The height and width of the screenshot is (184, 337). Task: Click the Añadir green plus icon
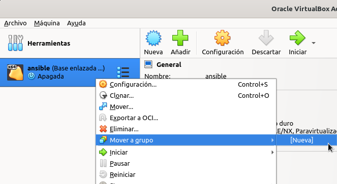pos(180,38)
